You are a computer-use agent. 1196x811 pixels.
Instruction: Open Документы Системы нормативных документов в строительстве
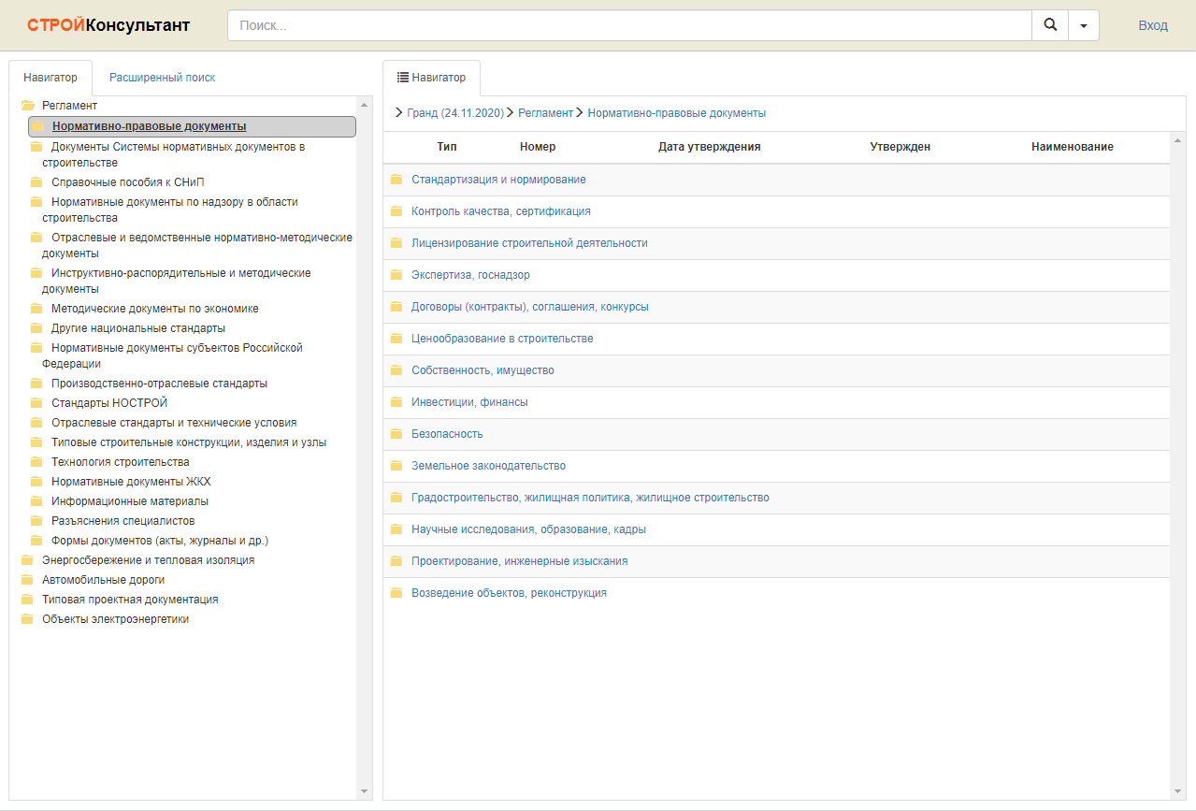pyautogui.click(x=174, y=154)
